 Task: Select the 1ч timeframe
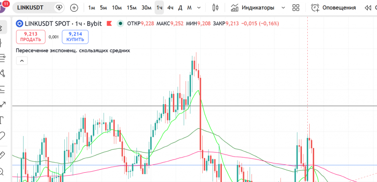click(159, 8)
